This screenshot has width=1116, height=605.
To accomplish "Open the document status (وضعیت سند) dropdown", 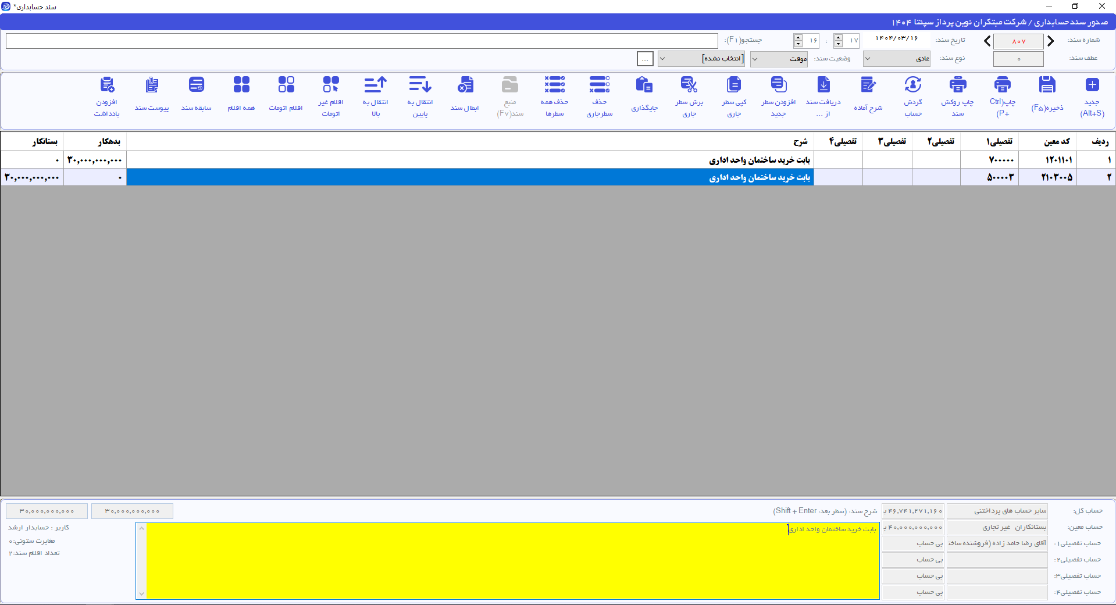I will click(x=779, y=59).
